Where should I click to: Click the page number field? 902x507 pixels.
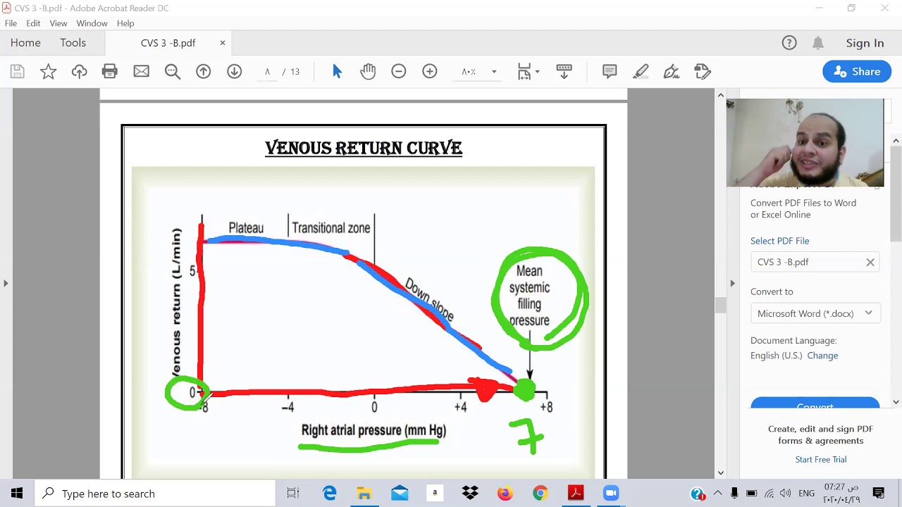click(268, 71)
